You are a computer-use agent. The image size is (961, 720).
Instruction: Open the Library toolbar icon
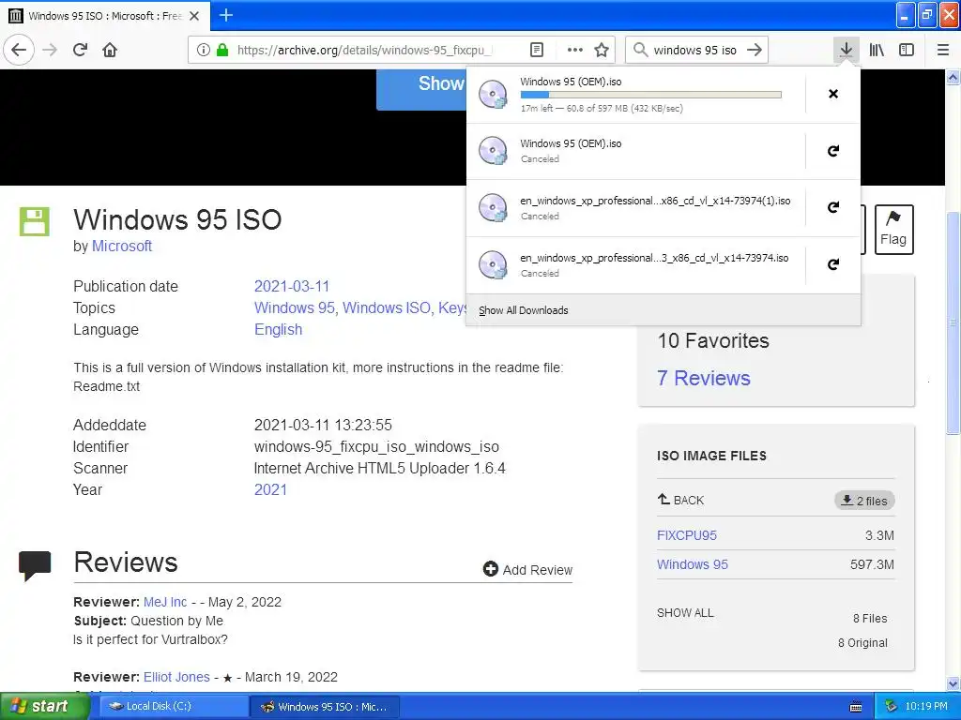[877, 50]
